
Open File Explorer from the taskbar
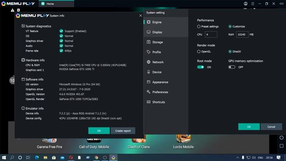click(45, 157)
